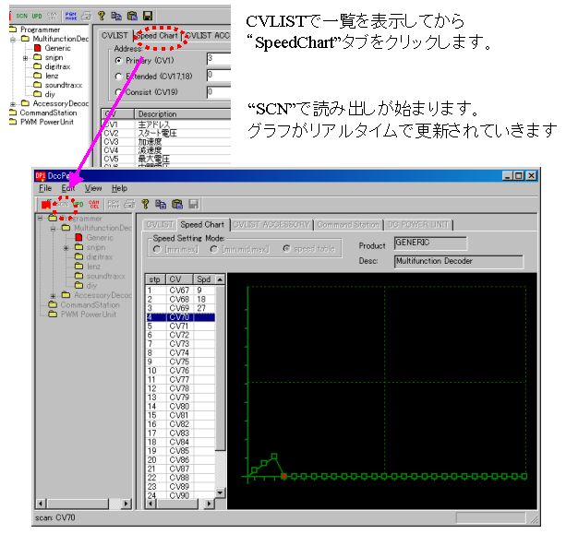
Task: Click paste clipboard icon in upper window toolbar
Action: 132,16
